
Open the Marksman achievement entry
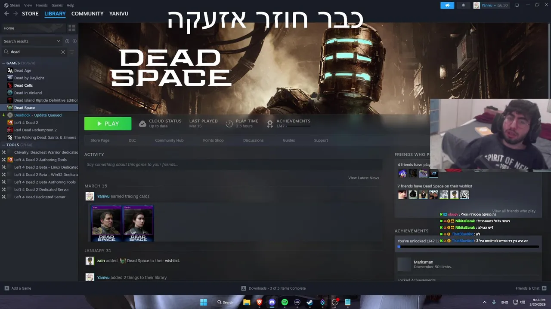467,264
